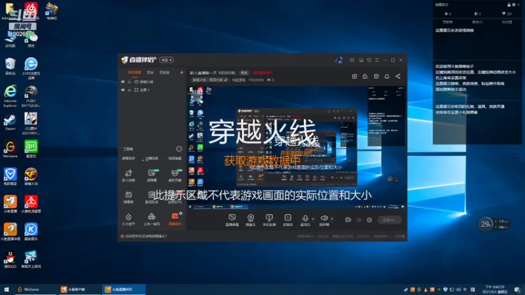
Task: Open the PUBG BATTLEGROUNDS desktop shortcut
Action: 31,96
